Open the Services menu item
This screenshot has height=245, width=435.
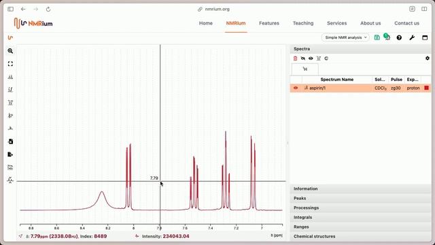pos(337,23)
